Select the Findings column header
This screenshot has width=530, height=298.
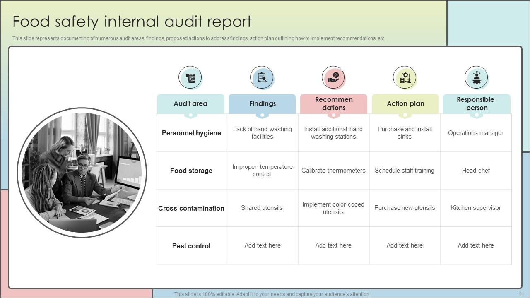pyautogui.click(x=262, y=103)
